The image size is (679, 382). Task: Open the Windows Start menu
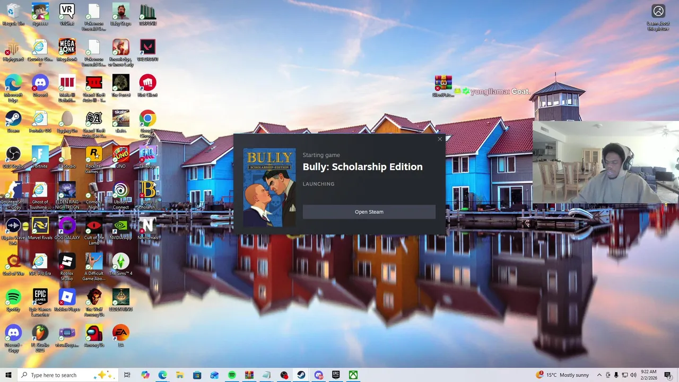tap(8, 375)
